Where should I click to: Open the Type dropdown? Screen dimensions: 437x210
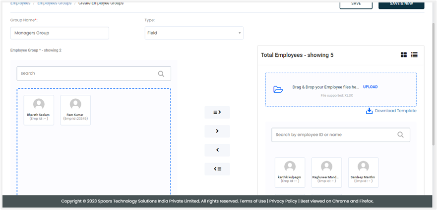click(194, 33)
